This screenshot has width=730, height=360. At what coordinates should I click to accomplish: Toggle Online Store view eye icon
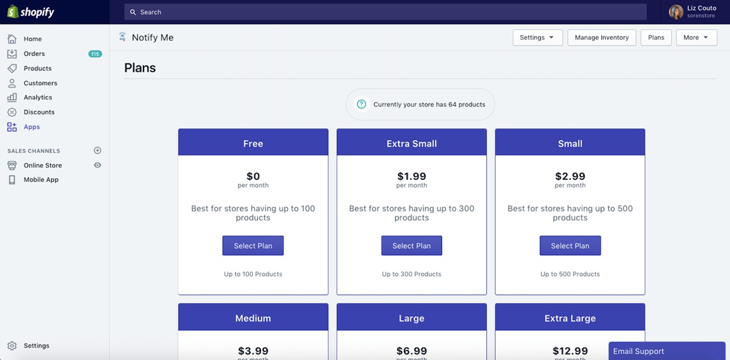(97, 165)
